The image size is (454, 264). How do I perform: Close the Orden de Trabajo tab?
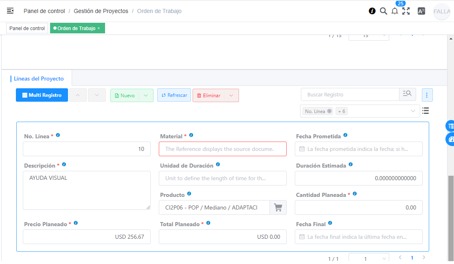[x=99, y=28]
